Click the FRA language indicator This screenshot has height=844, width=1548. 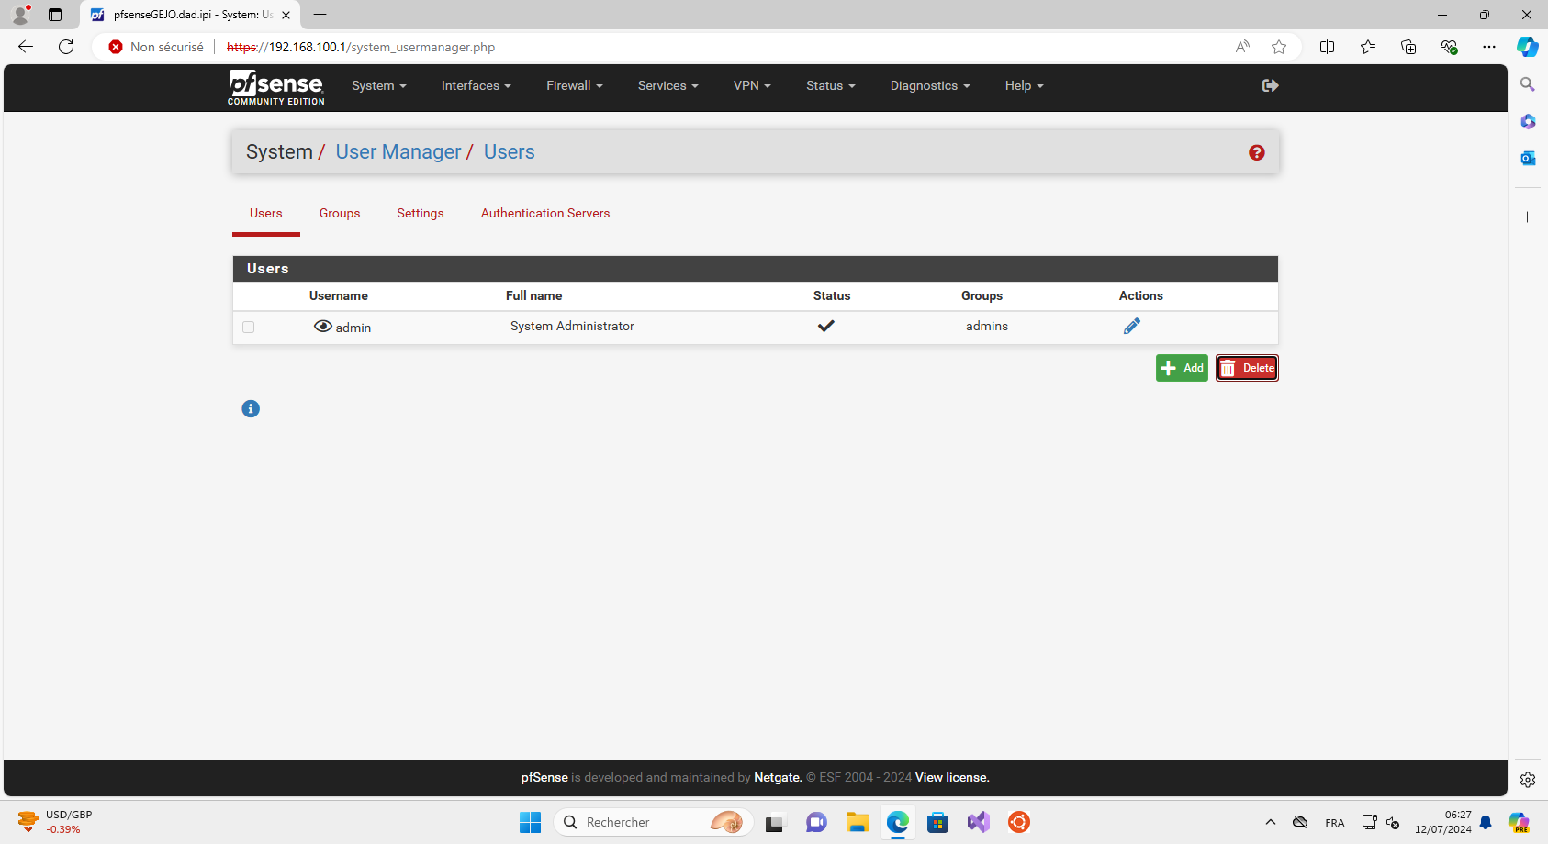pos(1335,823)
